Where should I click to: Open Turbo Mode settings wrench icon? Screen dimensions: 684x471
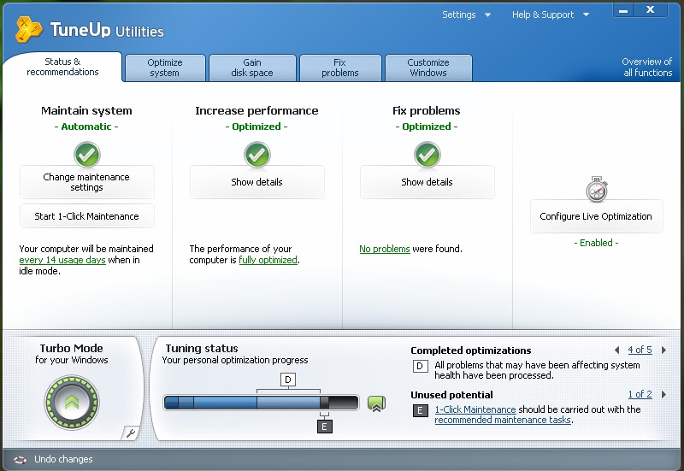coord(131,433)
